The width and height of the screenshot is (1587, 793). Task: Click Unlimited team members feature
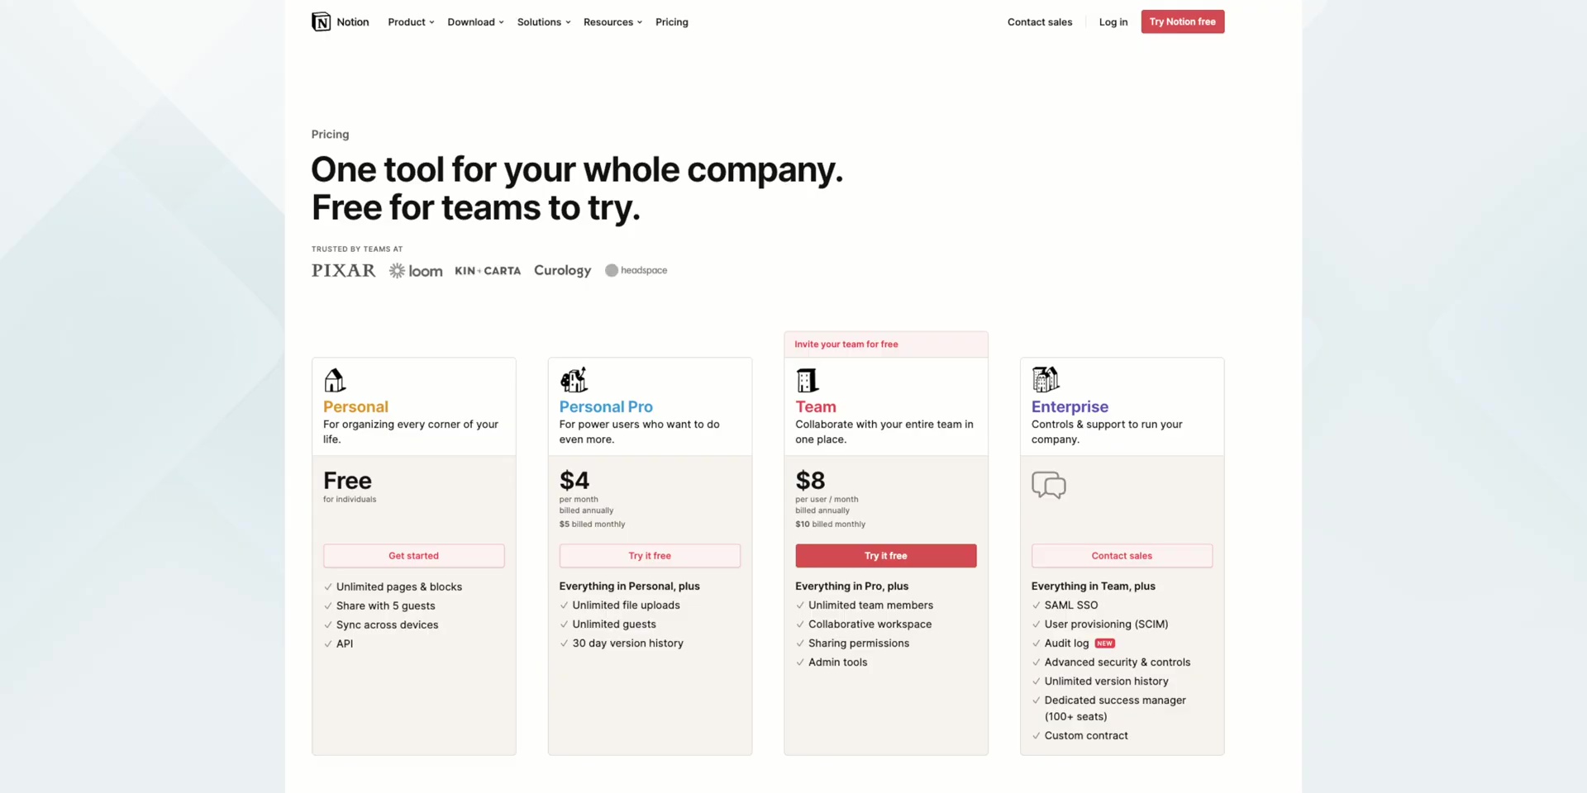coord(870,605)
